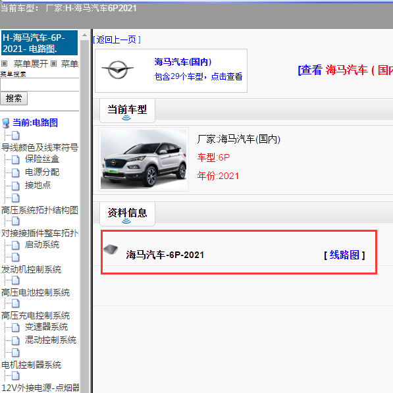
Task: Click 厂家:海马汽车(国内) text
Action: (x=238, y=139)
